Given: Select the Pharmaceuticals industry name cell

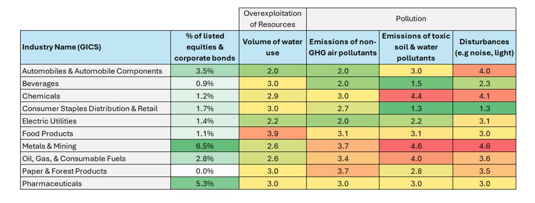Looking at the screenshot, I should [52, 184].
